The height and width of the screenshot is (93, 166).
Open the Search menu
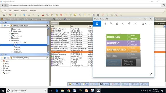(16, 11)
